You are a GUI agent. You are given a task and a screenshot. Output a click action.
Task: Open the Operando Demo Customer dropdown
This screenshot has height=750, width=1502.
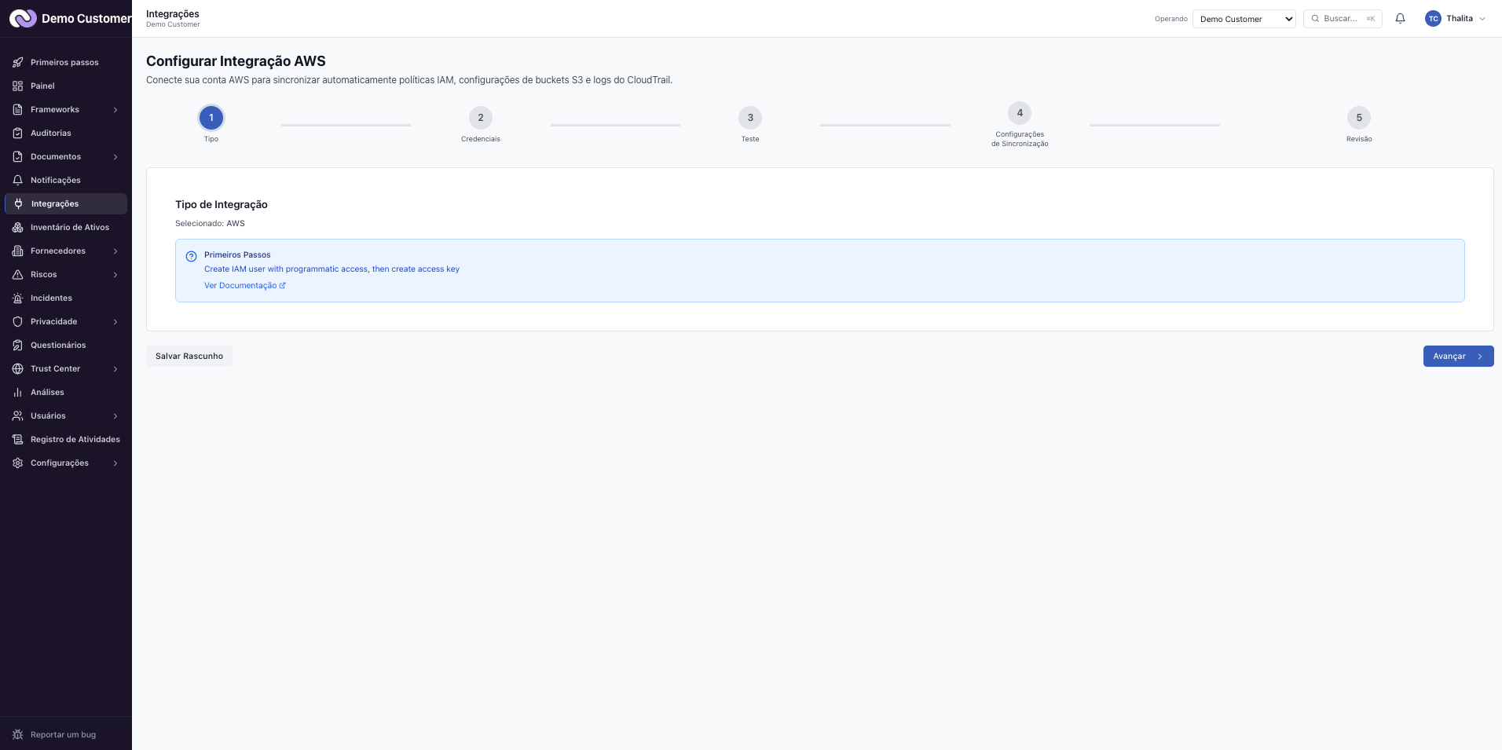coord(1244,19)
